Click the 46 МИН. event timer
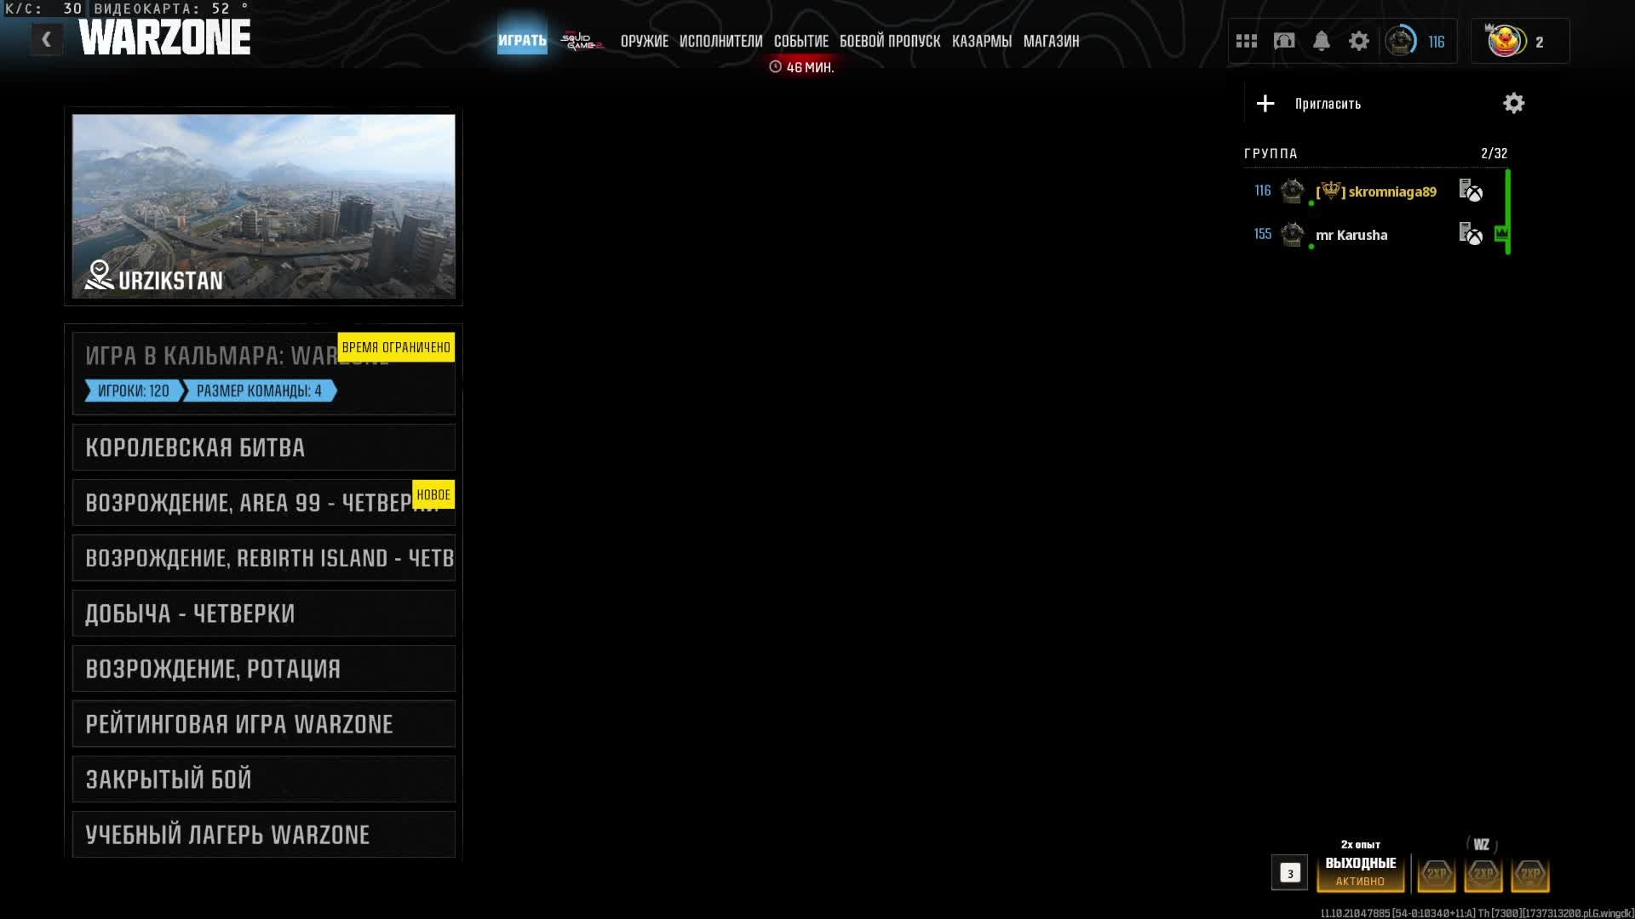Screen dimensions: 1635x919 point(801,67)
